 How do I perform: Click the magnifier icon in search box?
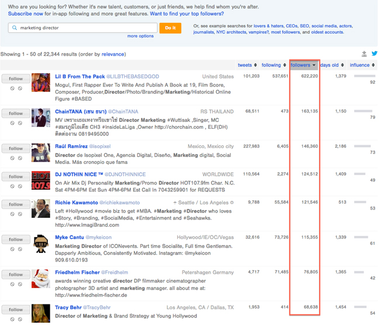(x=15, y=28)
